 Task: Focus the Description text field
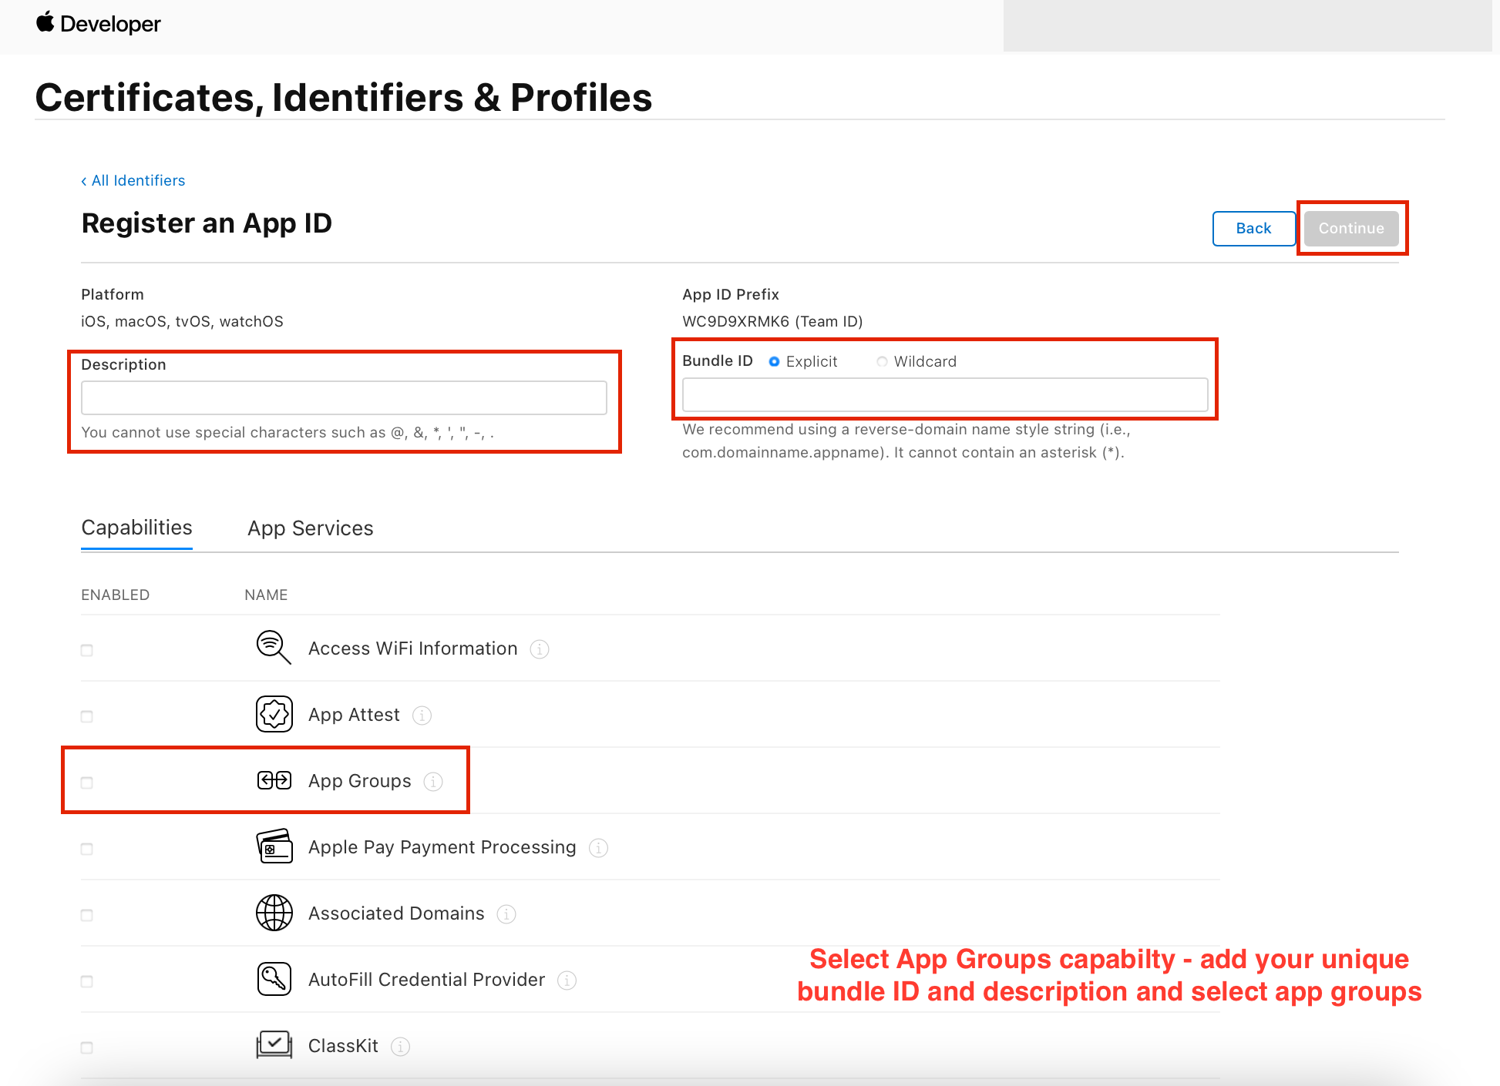(x=344, y=397)
